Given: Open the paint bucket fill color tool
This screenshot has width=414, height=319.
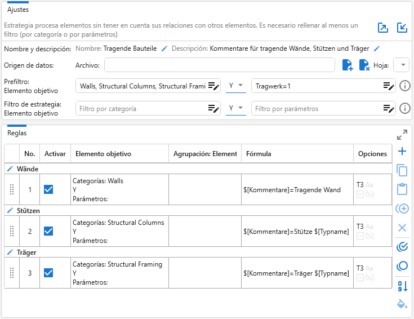Looking at the screenshot, I should coord(402,304).
